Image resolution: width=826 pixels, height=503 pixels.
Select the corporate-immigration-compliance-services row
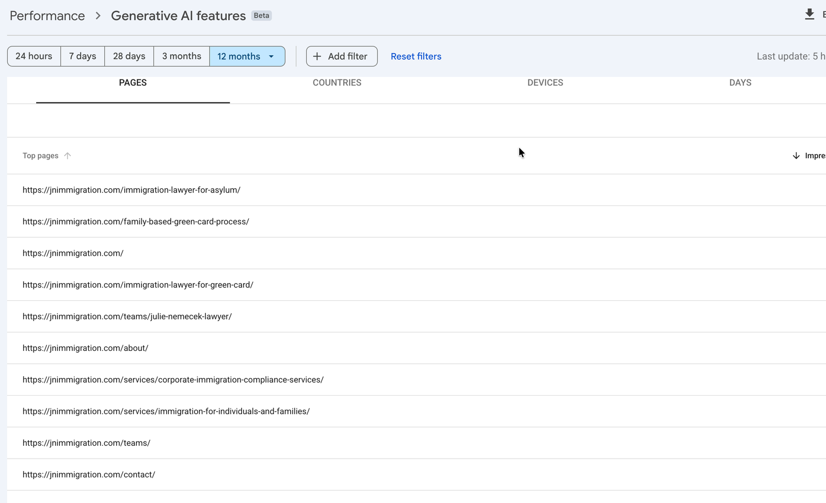point(417,380)
